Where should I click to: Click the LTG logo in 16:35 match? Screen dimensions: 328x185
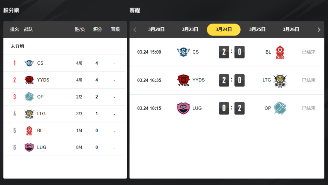pos(280,80)
